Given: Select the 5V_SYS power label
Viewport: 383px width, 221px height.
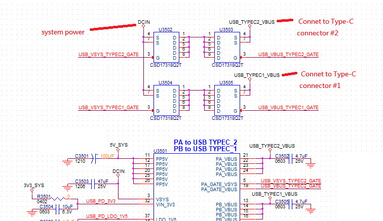Looking at the screenshot, I should tap(119, 145).
